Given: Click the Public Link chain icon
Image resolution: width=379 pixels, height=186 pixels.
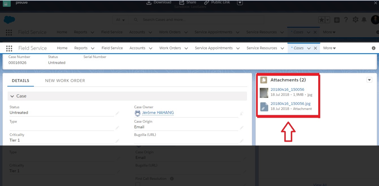Looking at the screenshot, I should click(x=207, y=3).
